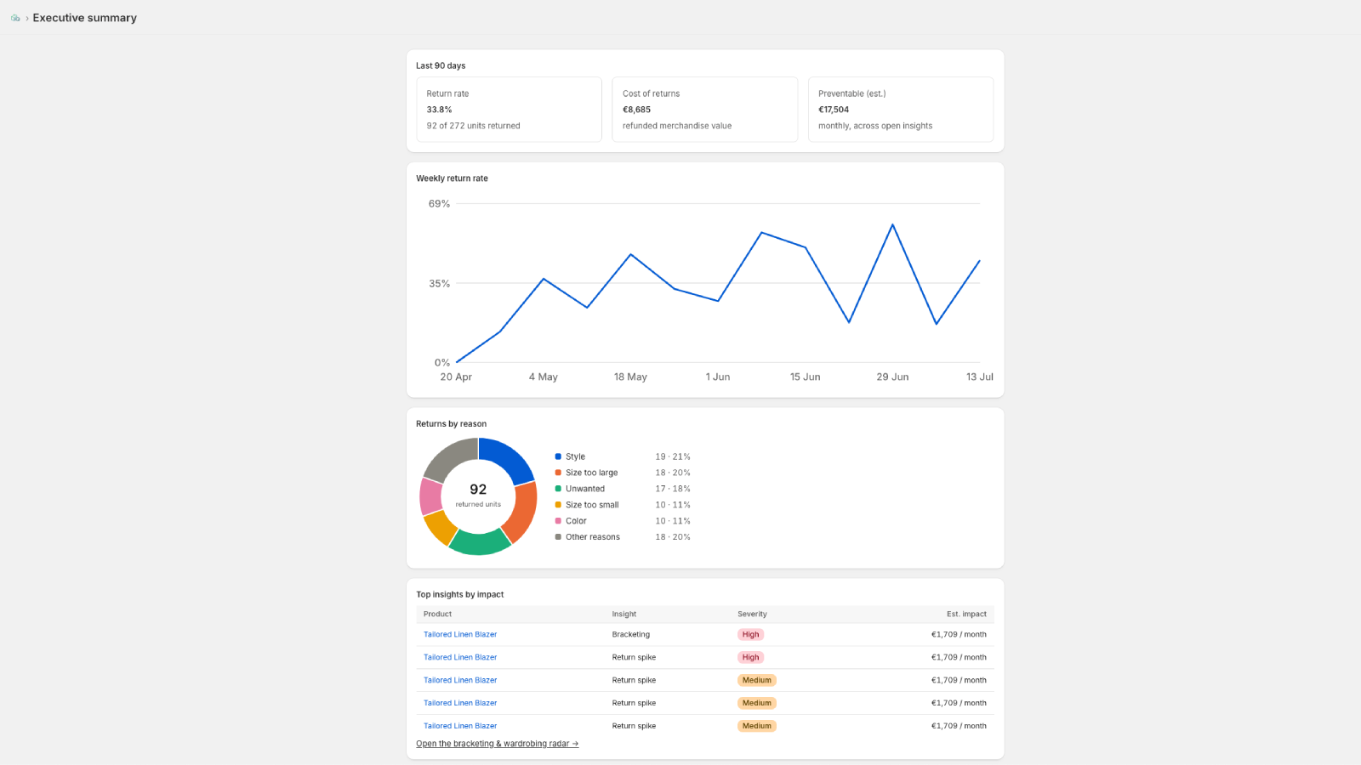Click the "Unwanted" legend label
The image size is (1361, 765).
(585, 489)
